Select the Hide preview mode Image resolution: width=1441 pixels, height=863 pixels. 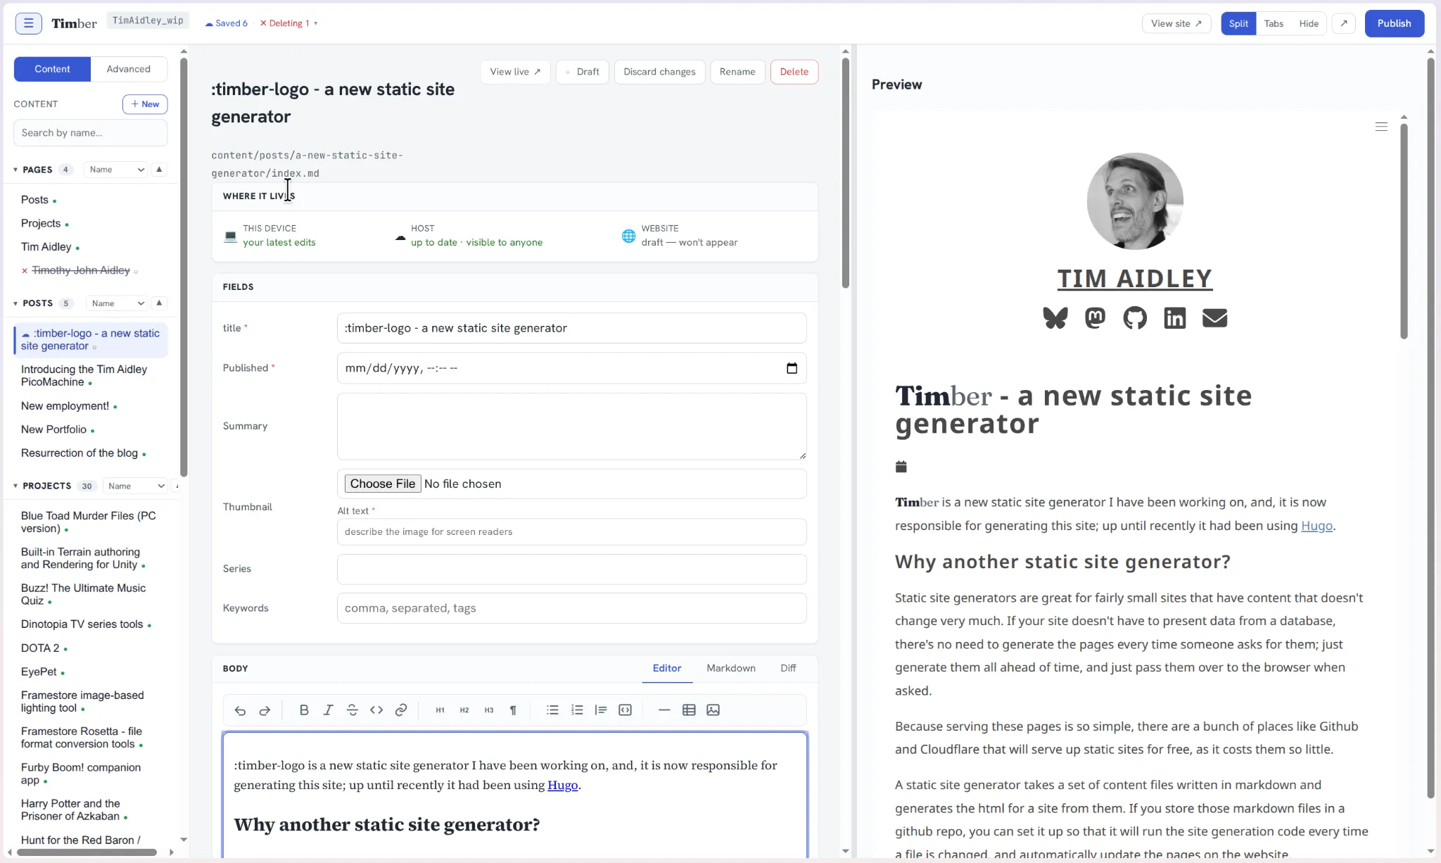1309,23
